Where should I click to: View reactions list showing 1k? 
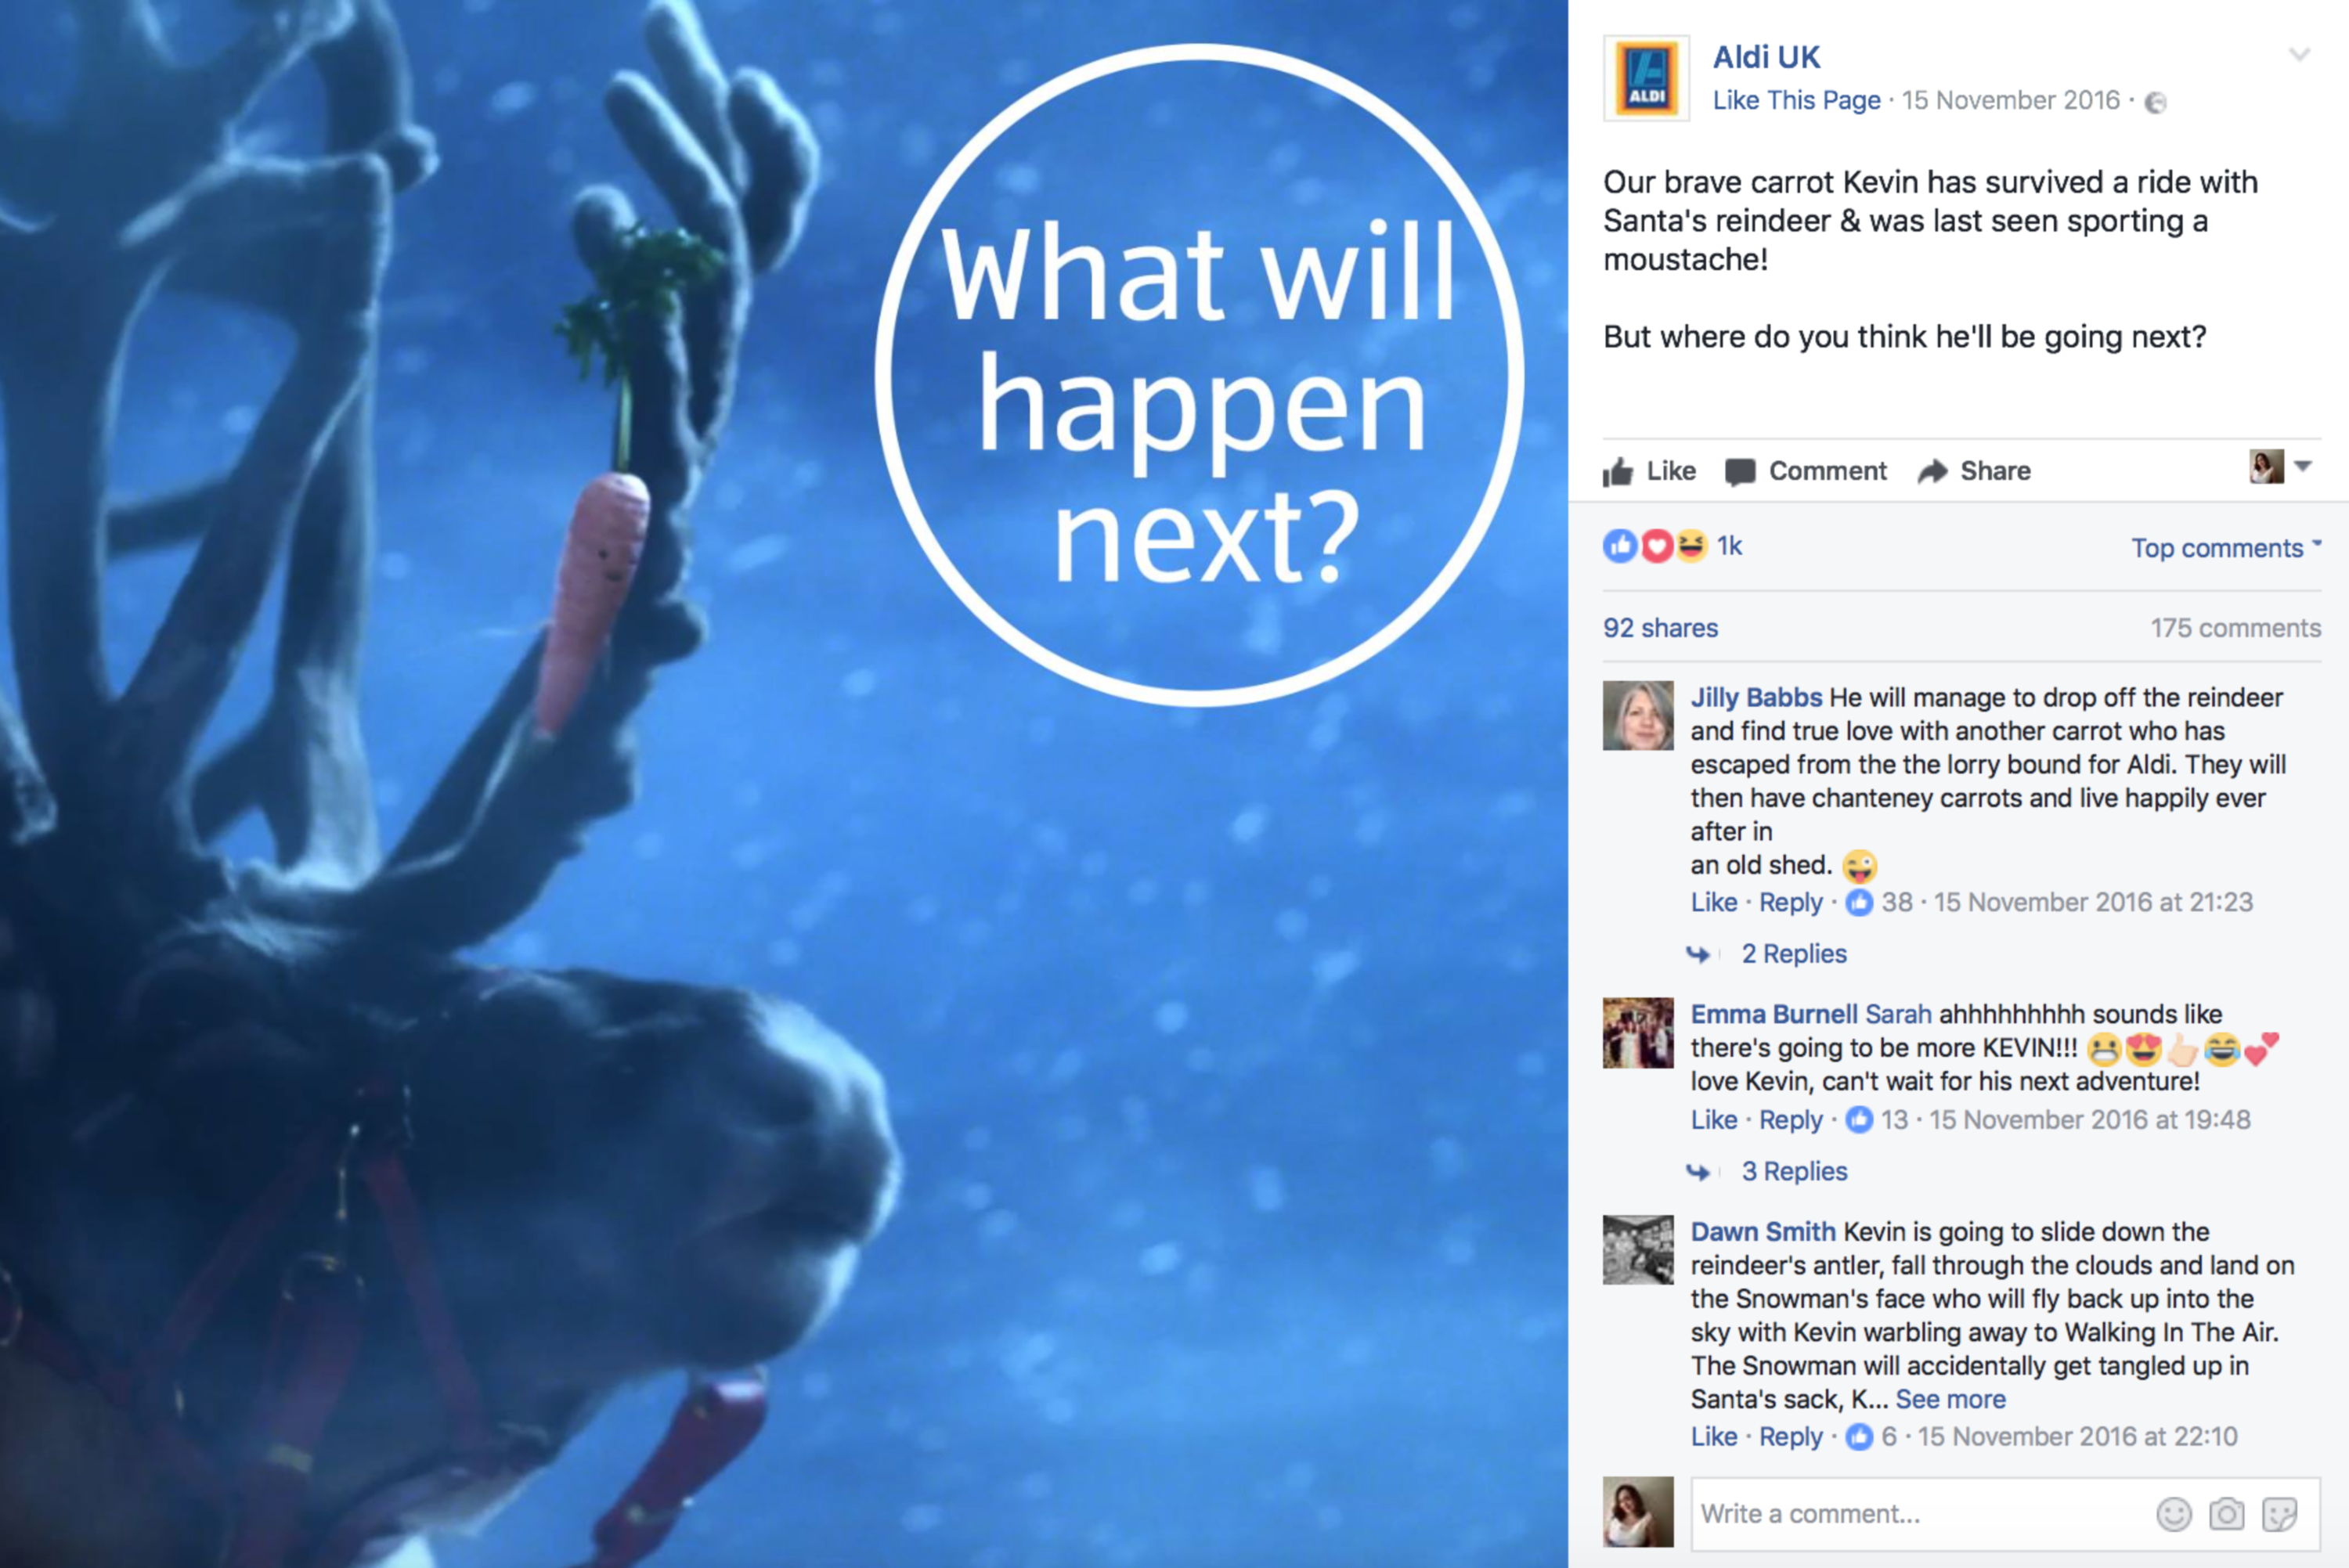click(1672, 546)
